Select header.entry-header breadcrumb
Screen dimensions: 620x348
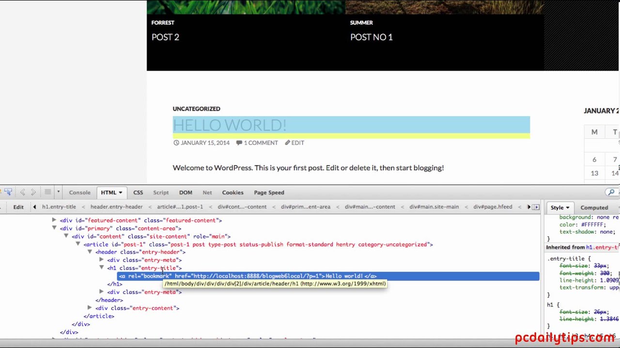click(x=116, y=207)
